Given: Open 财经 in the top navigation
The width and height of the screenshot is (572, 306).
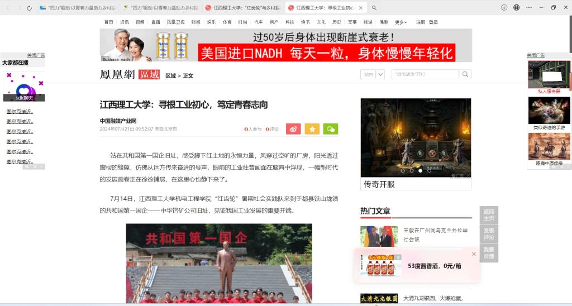Looking at the screenshot, I should click(x=196, y=22).
